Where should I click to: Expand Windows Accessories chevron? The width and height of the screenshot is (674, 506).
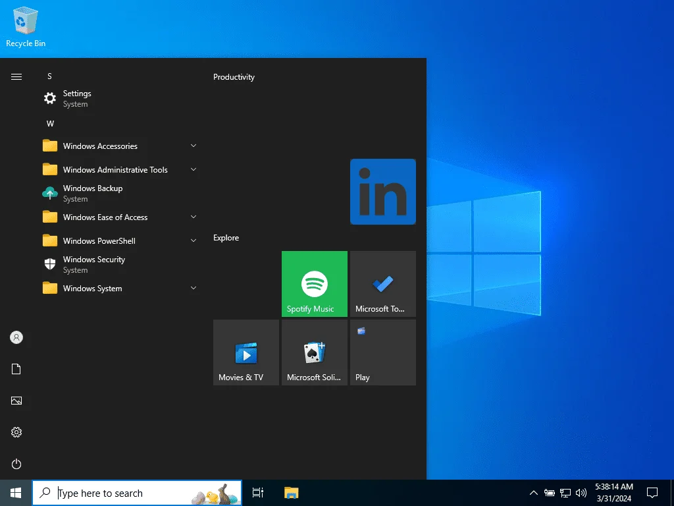pyautogui.click(x=194, y=146)
